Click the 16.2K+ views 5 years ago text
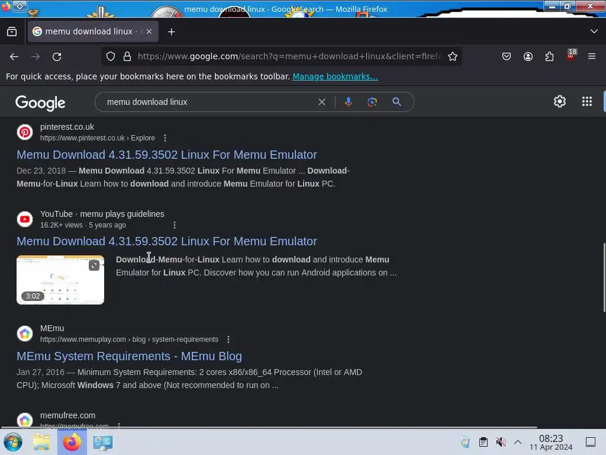 [x=83, y=225]
